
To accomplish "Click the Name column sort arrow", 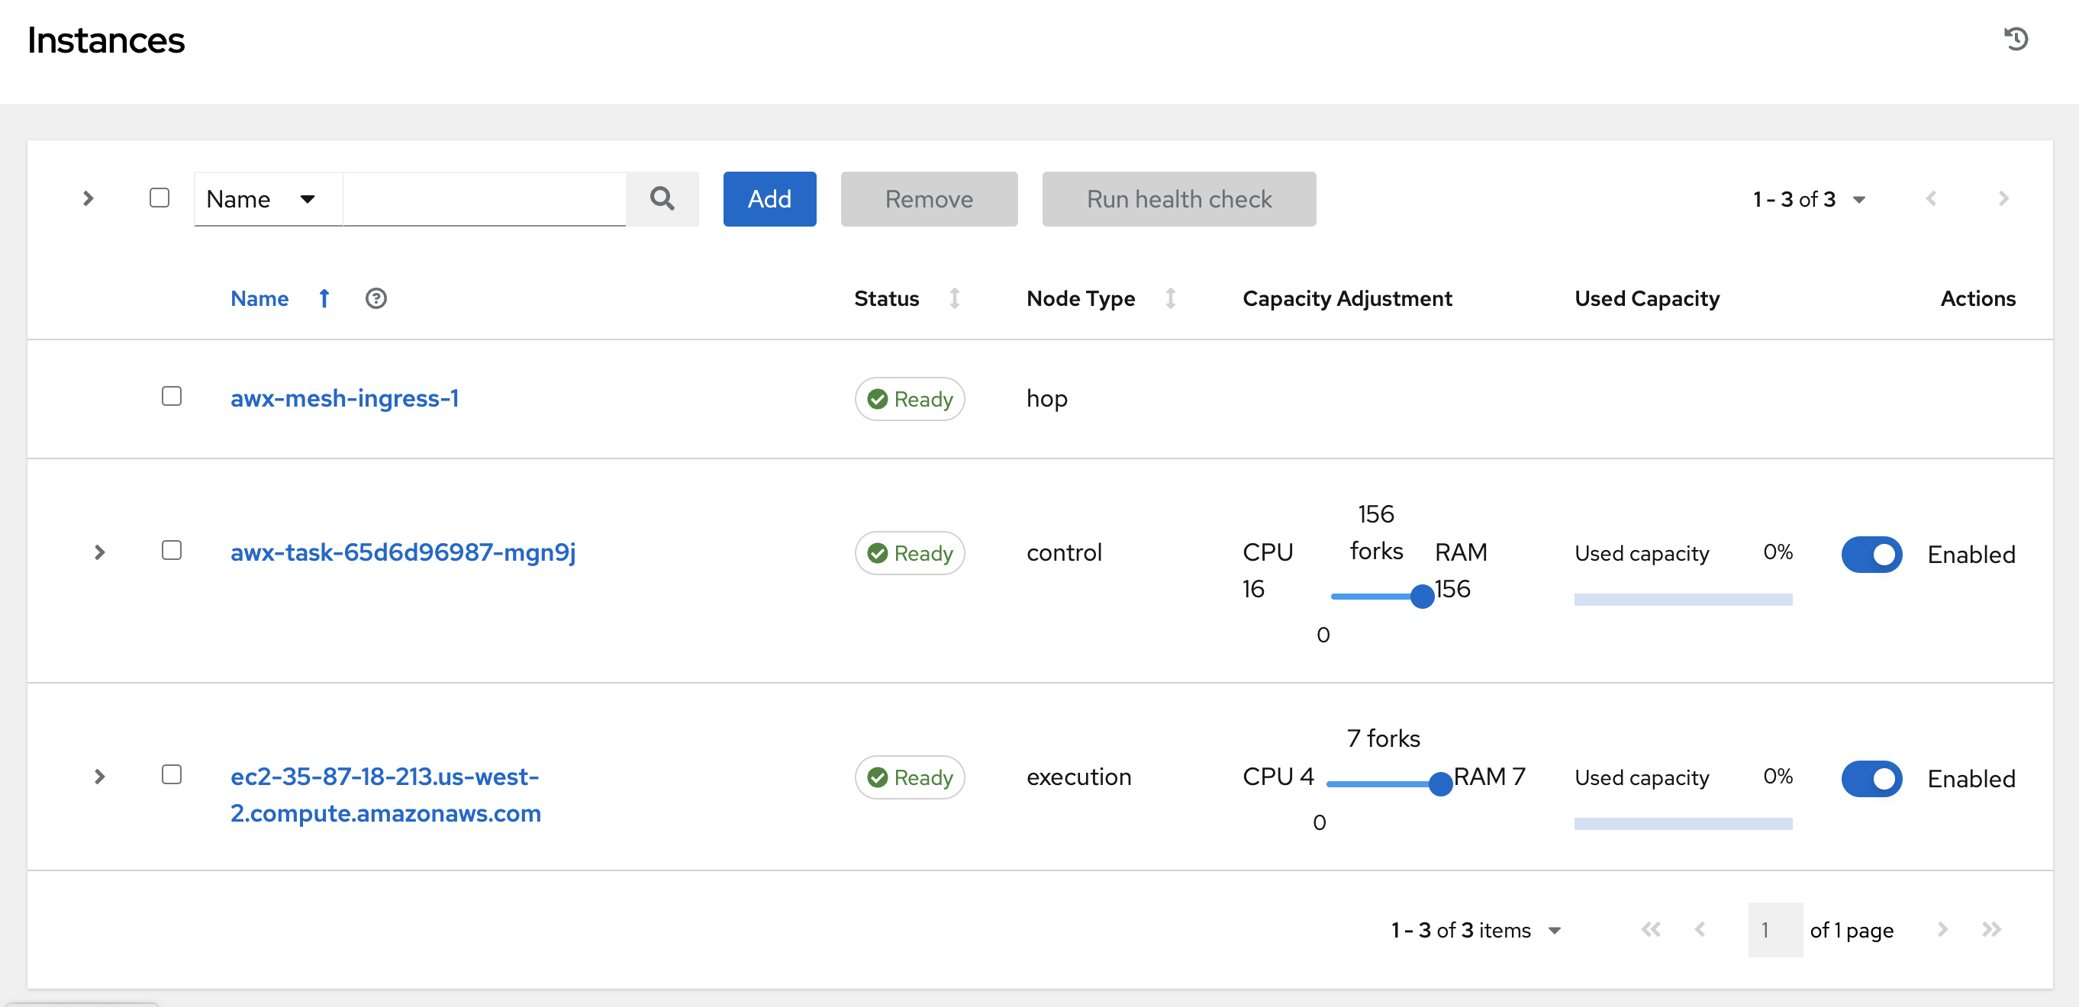I will click(323, 298).
